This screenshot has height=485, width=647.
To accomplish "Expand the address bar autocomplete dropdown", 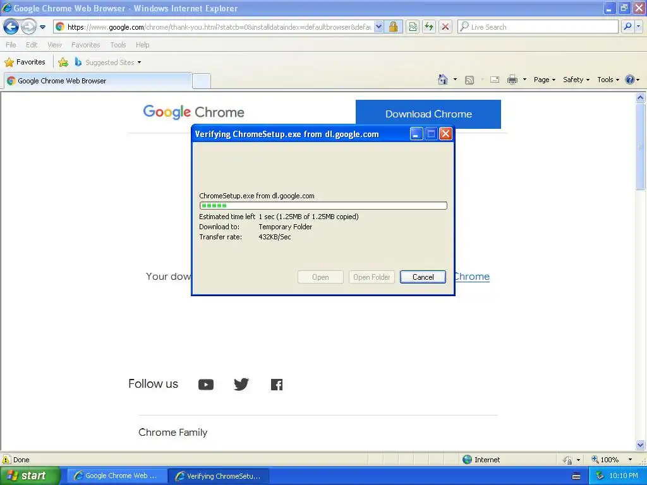I will click(x=378, y=27).
